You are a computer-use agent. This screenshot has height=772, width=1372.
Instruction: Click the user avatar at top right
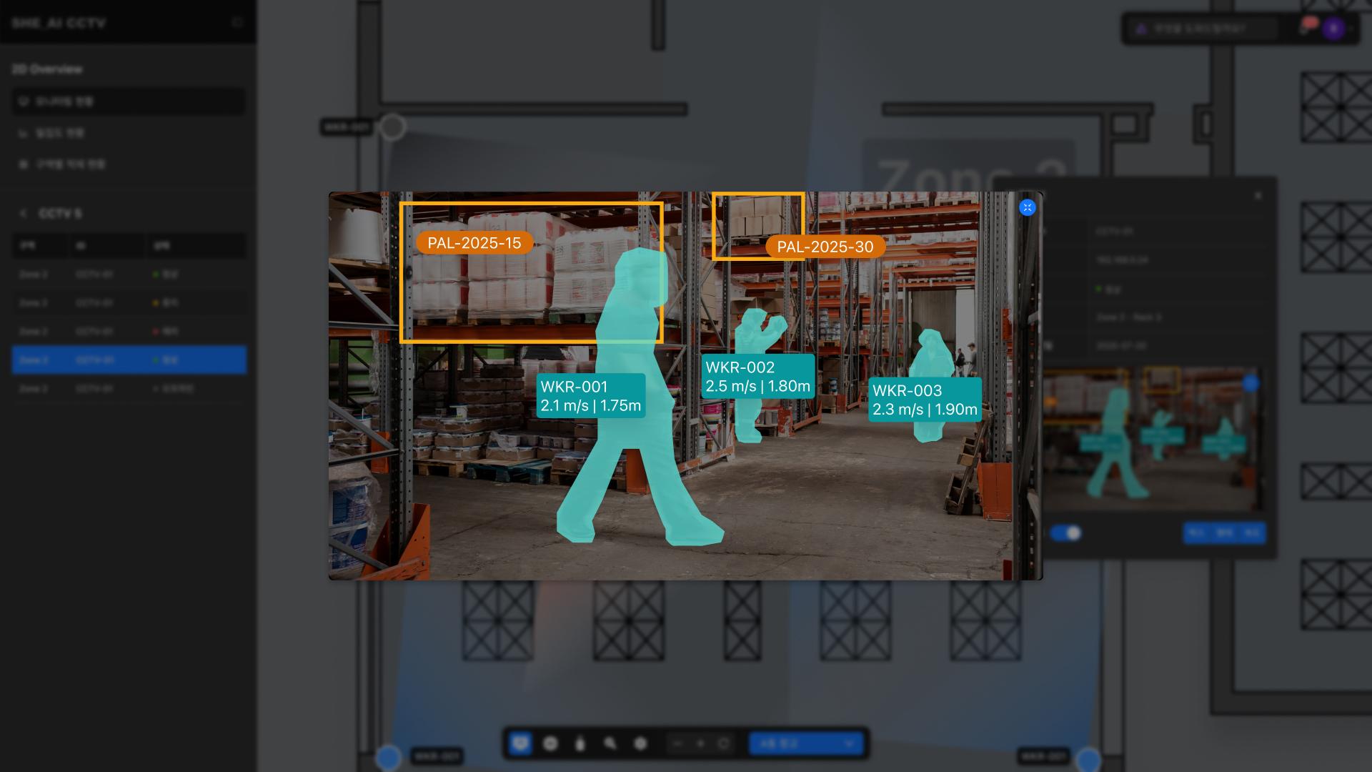(x=1333, y=29)
